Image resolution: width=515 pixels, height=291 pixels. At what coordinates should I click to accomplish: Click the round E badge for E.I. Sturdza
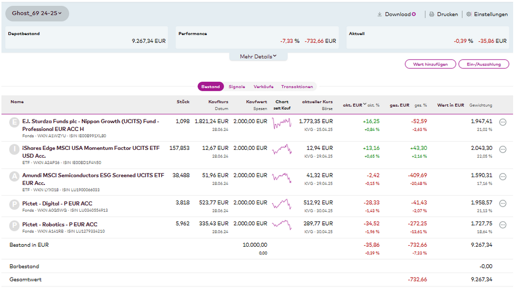pyautogui.click(x=15, y=122)
